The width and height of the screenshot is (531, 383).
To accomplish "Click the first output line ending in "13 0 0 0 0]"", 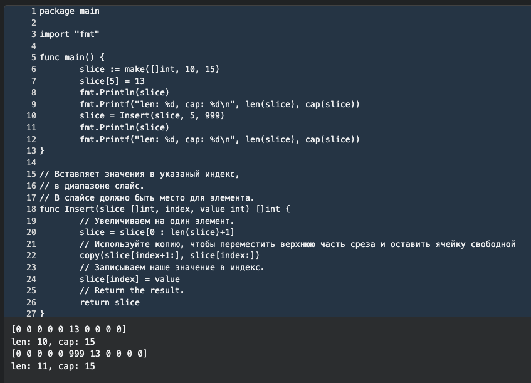I will tap(69, 329).
